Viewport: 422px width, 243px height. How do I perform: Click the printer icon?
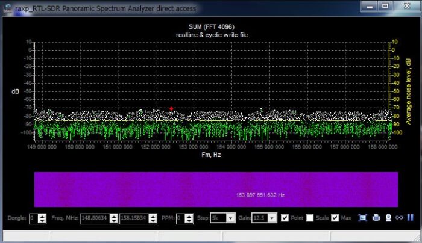point(376,218)
